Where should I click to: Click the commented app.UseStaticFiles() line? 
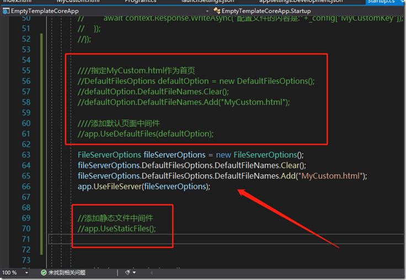[117, 229]
